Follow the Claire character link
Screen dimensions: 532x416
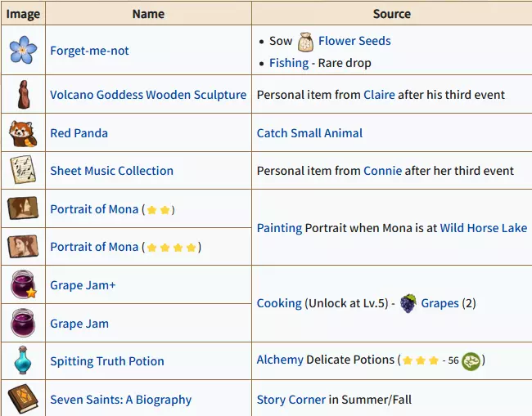pos(379,95)
